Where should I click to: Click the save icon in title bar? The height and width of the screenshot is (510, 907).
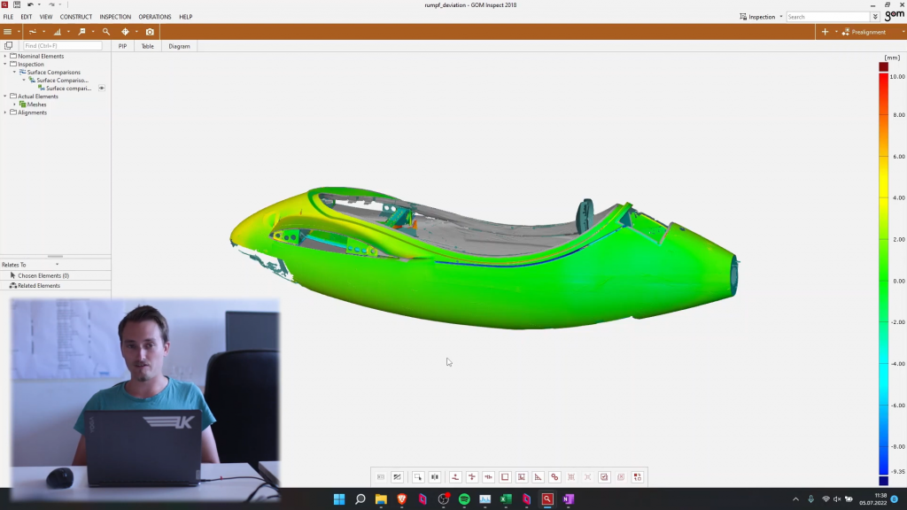[17, 4]
